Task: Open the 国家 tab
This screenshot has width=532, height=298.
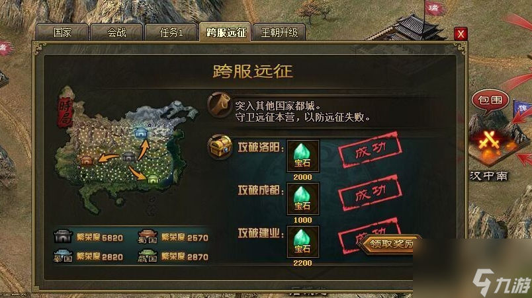Action: 62,32
